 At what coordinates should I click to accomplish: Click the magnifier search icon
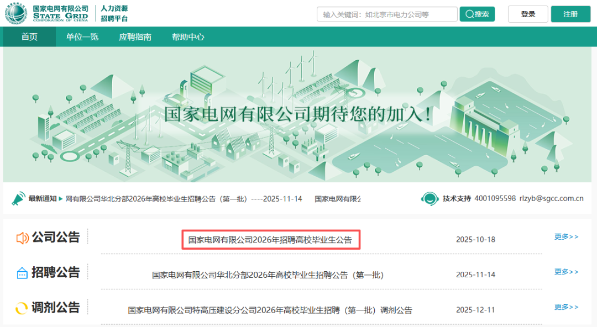click(470, 13)
